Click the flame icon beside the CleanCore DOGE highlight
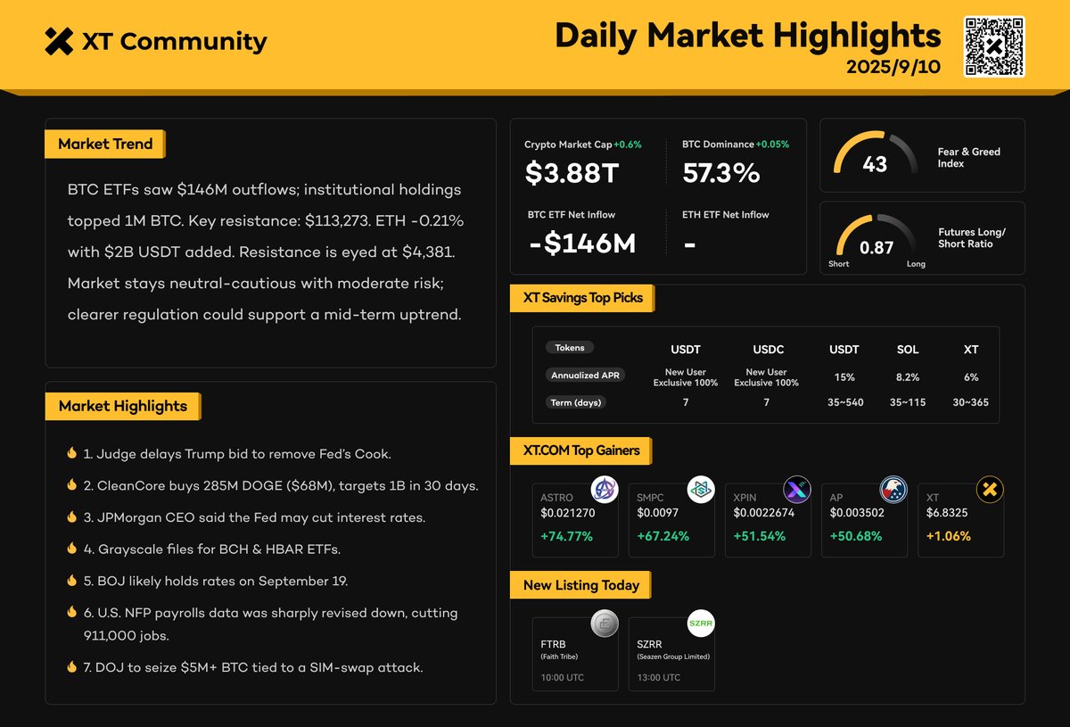1070x727 pixels. [71, 486]
